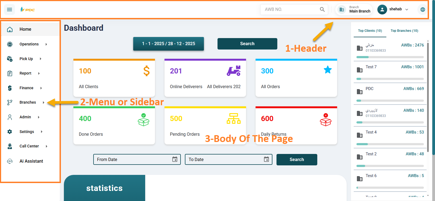
Task: Select the Home menu item
Action: [x=25, y=29]
